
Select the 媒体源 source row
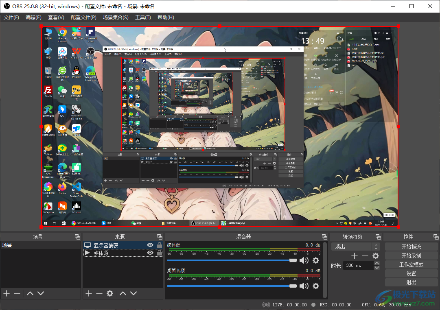[123, 253]
